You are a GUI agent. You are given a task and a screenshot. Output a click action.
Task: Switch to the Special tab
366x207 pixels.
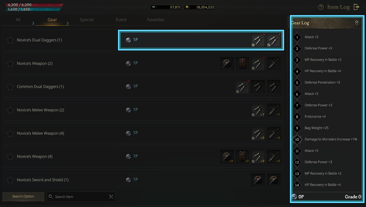click(86, 20)
